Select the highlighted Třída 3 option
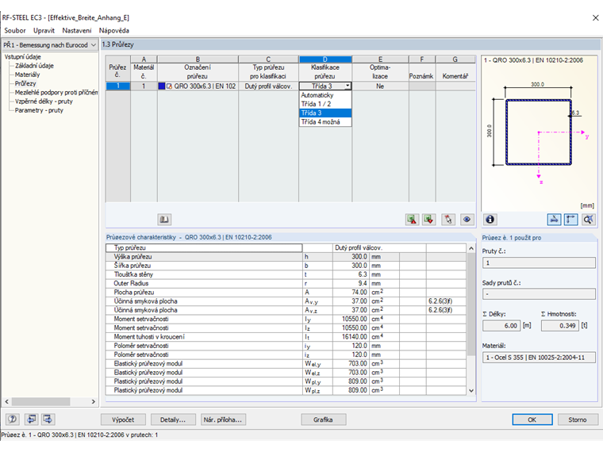This screenshot has height=452, width=603. 325,113
